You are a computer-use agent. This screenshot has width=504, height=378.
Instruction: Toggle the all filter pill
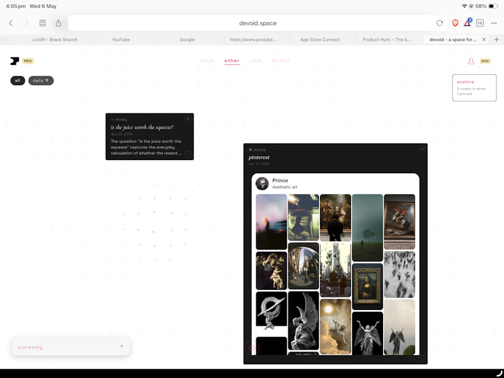[18, 81]
